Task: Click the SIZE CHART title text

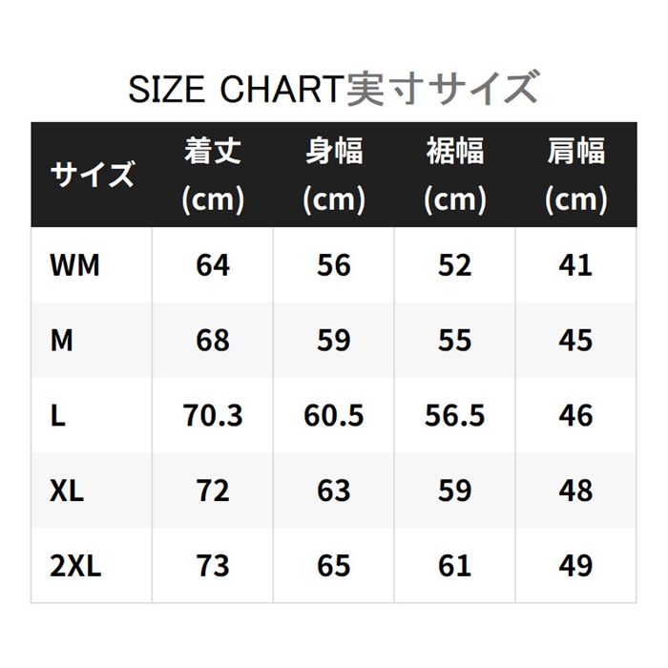Action: click(333, 89)
